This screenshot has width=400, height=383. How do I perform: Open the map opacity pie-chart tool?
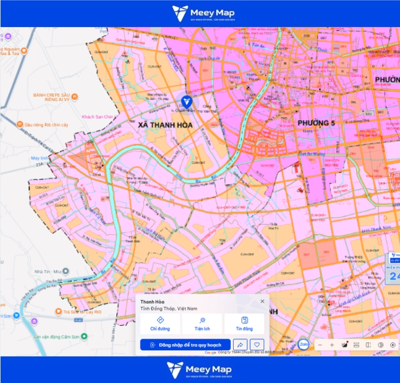click(x=381, y=345)
